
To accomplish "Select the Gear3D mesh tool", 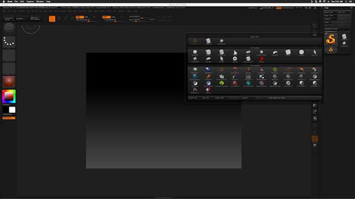I will pos(235,59).
